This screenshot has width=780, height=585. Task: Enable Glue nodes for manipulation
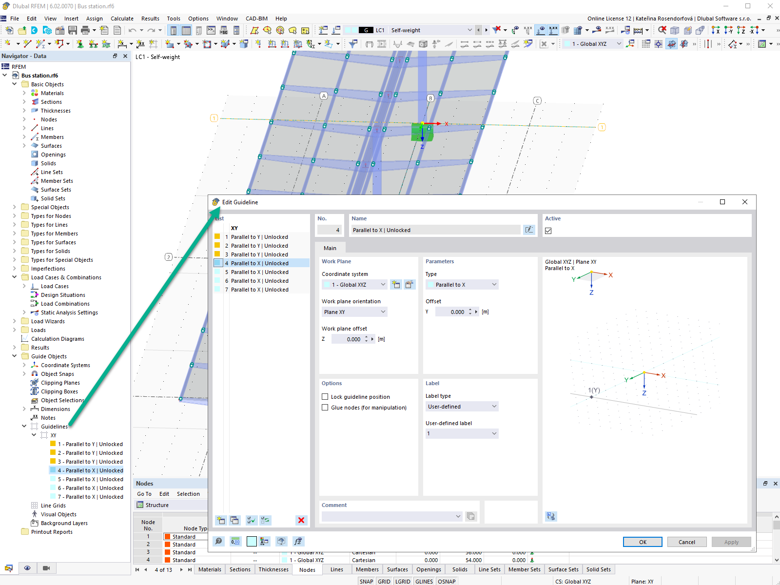coord(325,407)
